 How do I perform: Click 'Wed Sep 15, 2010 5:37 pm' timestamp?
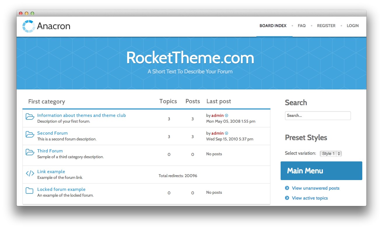point(230,139)
